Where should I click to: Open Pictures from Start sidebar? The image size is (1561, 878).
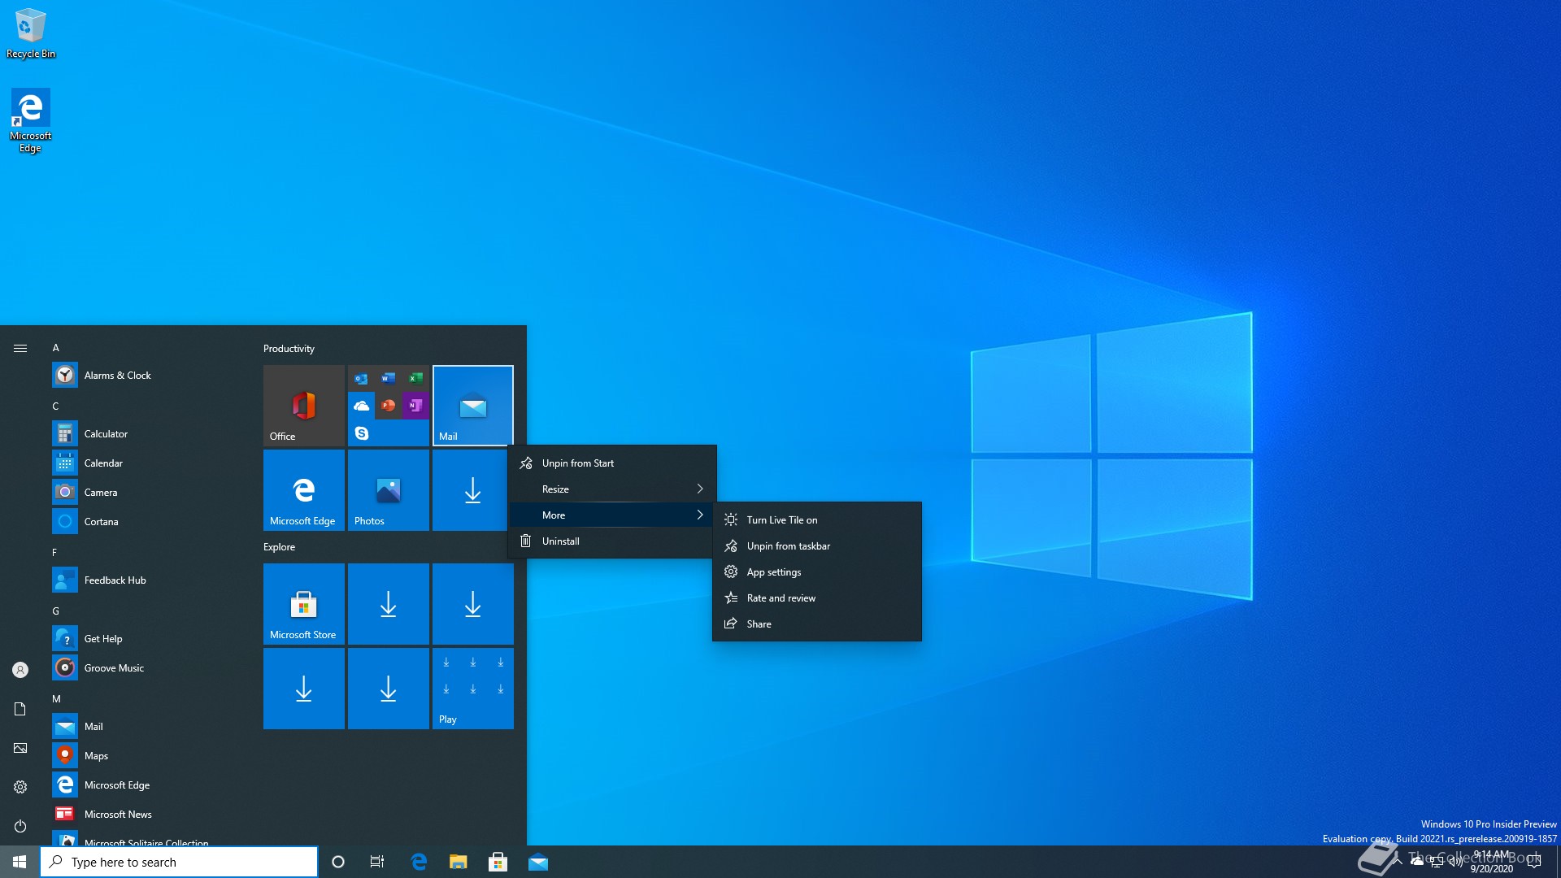(20, 748)
